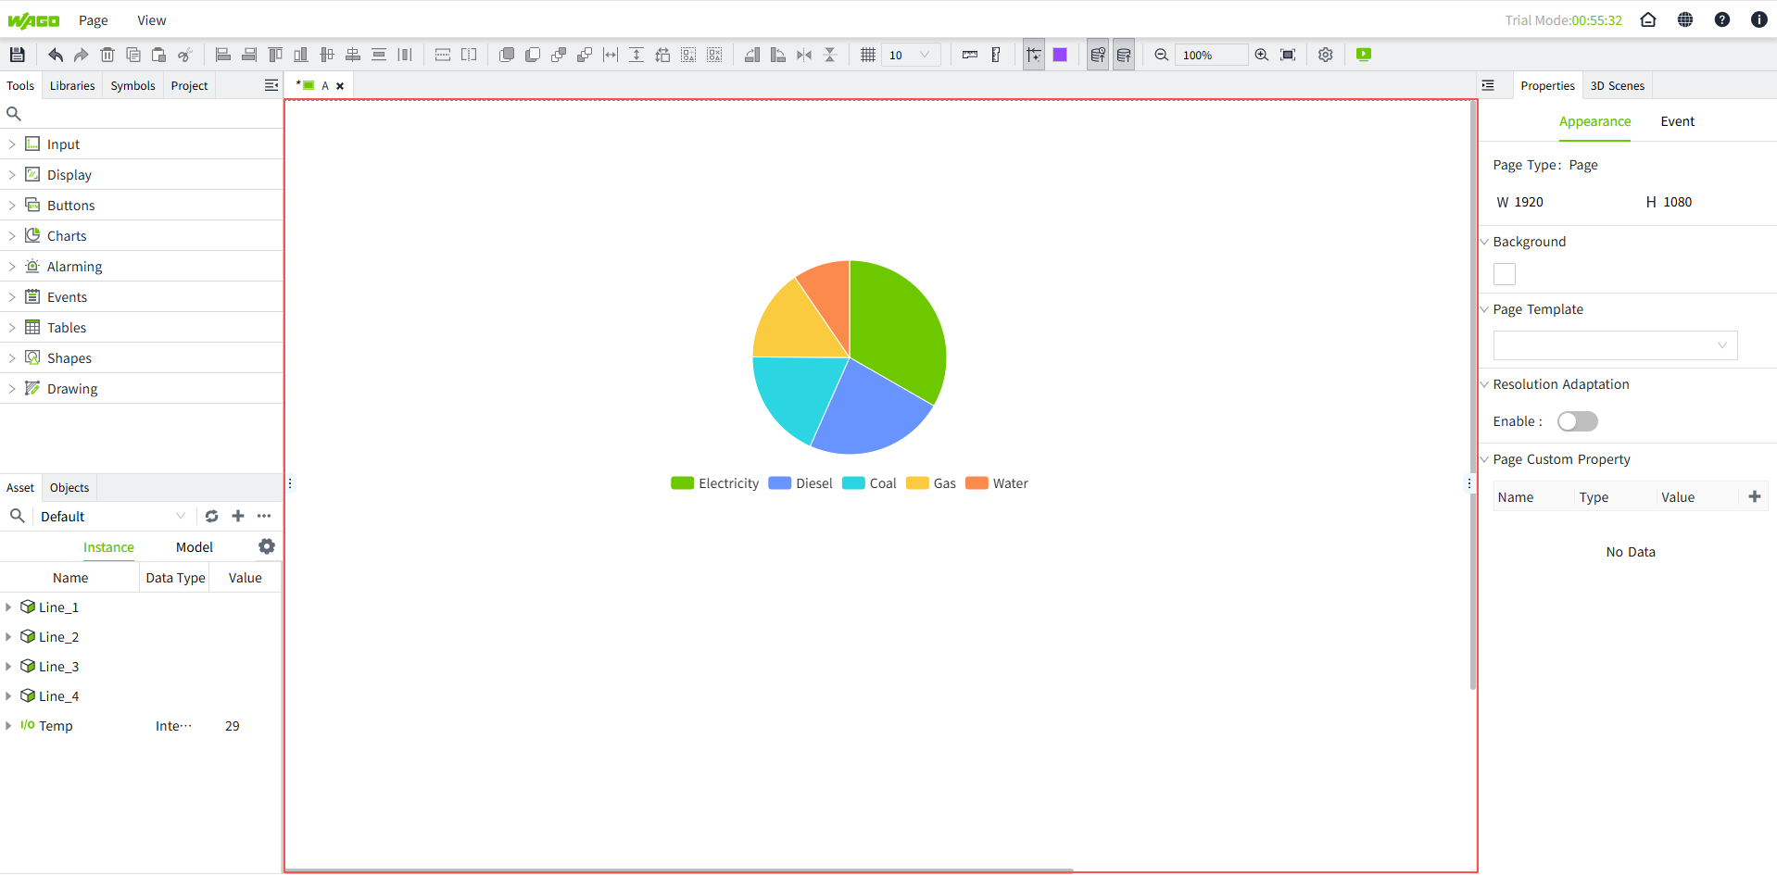Click the Background color swatch
The image size is (1777, 876).
1505,274
